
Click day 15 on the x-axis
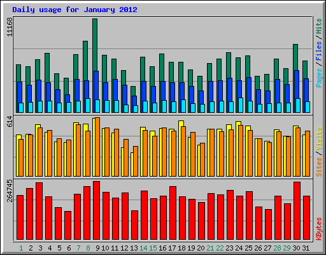click(153, 248)
